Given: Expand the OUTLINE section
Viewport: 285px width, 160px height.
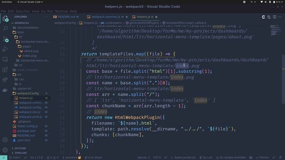Looking at the screenshot, I should [20, 148].
